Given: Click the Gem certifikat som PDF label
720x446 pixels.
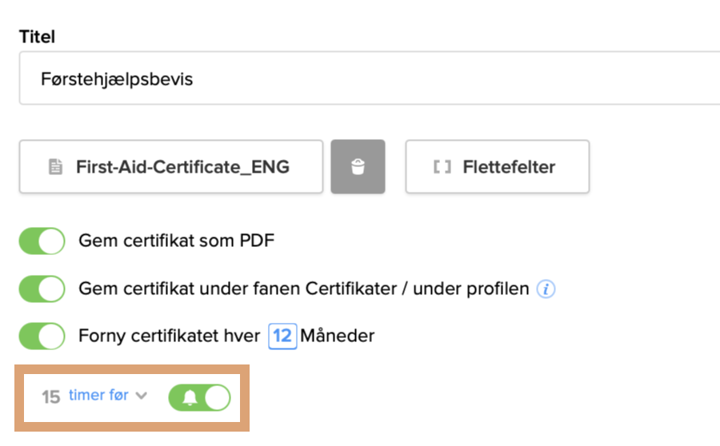Looking at the screenshot, I should [176, 241].
